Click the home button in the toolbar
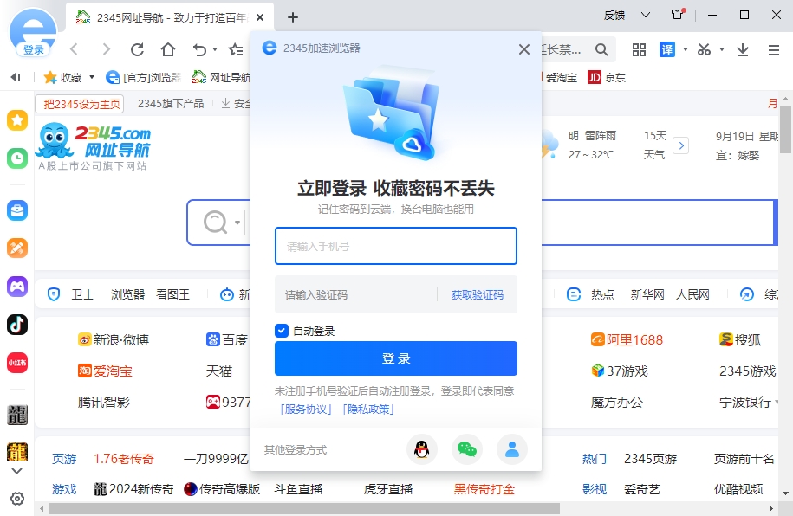The width and height of the screenshot is (793, 516). point(168,49)
